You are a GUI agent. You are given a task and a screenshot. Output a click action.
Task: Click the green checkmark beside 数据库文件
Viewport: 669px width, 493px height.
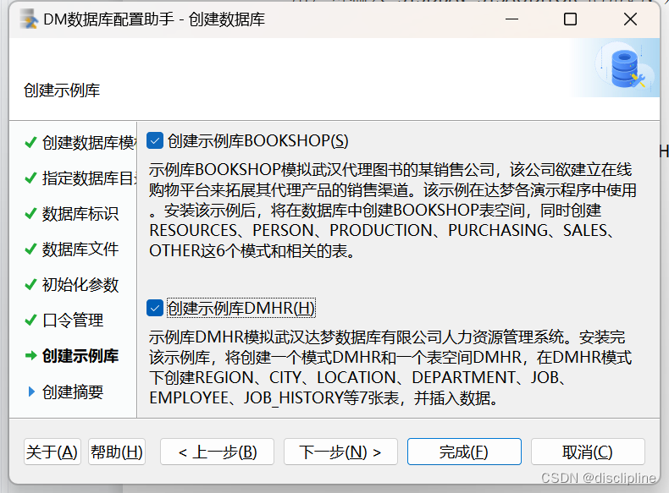(30, 249)
